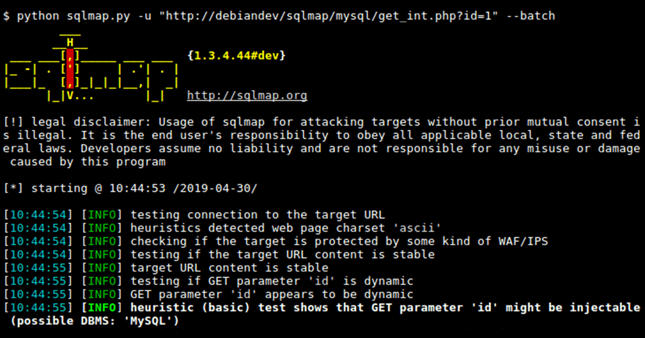
Task: Click timestamp beside 'appears to be dynamic' line
Action: point(38,295)
